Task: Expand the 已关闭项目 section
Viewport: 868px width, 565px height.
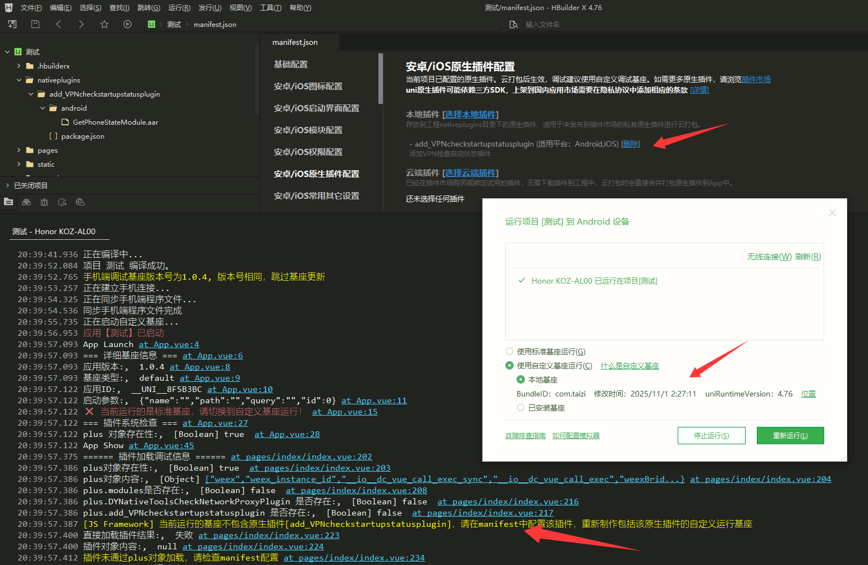Action: pos(7,185)
